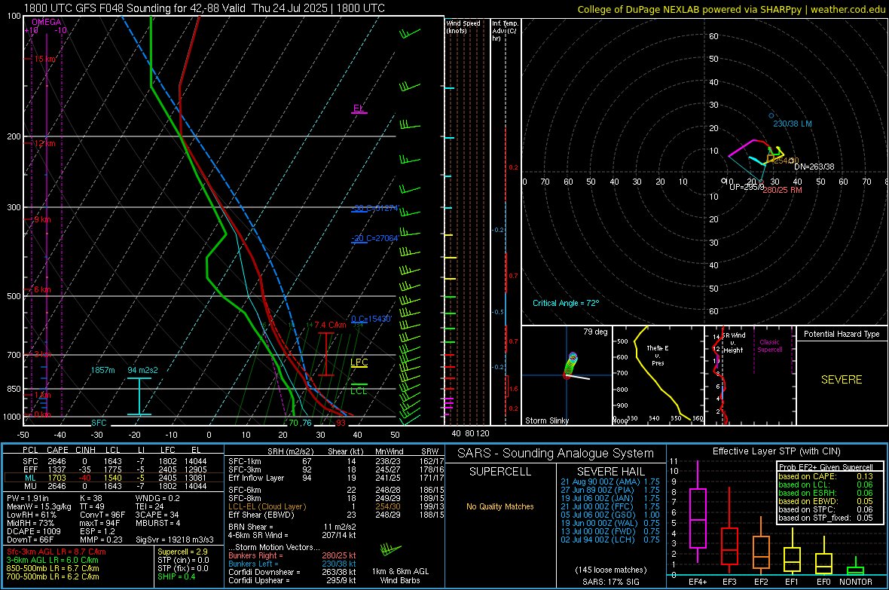This screenshot has width=889, height=590.
Task: Click the 'Effective Layer STP (with CIN)' title
Action: pyautogui.click(x=776, y=451)
